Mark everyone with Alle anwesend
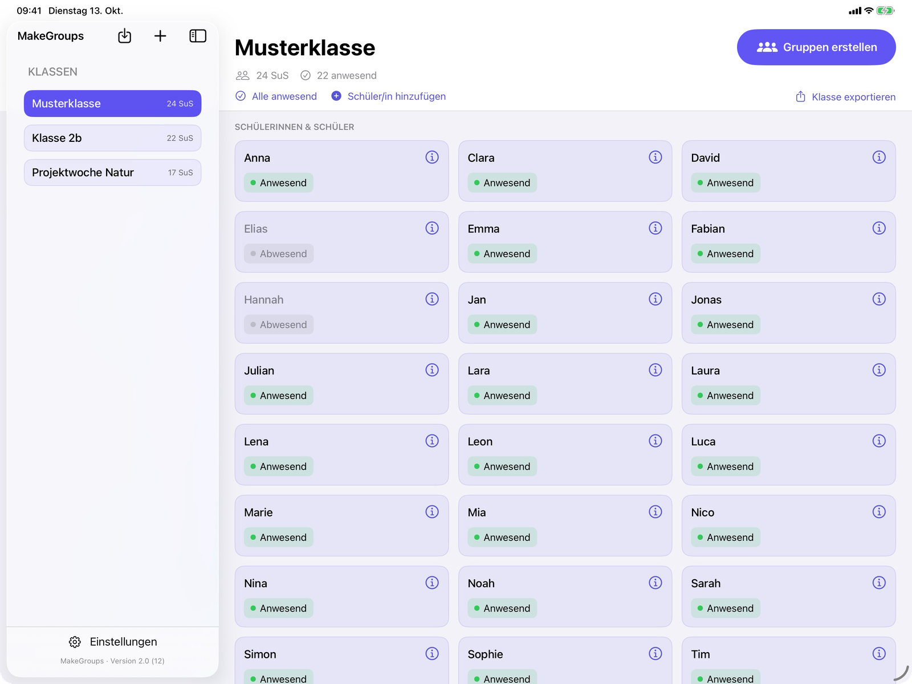Screen dimensions: 912x684 pyautogui.click(x=276, y=96)
